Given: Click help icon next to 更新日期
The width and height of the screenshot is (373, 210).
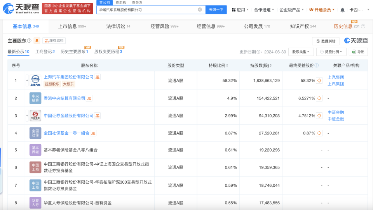Looking at the screenshot, I should pyautogui.click(x=259, y=52).
